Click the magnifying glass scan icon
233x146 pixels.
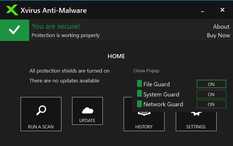pos(41,110)
